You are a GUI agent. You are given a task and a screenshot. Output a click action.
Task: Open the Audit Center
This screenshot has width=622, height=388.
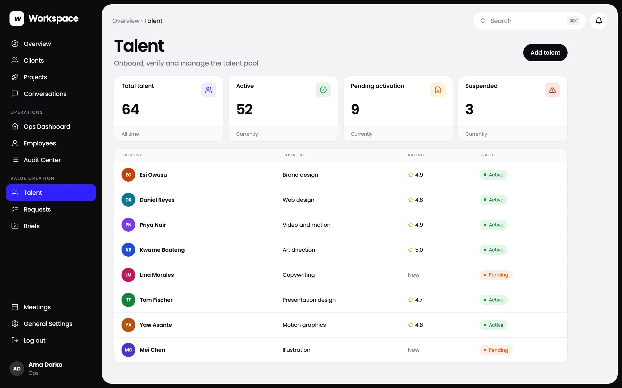coord(51,160)
